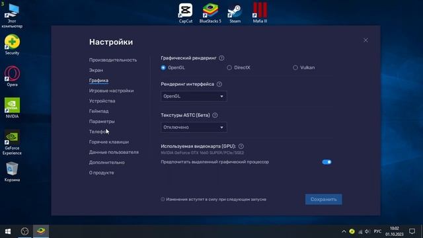The width and height of the screenshot is (423, 238).
Task: Open the Геймпад settings tab
Action: 98,111
